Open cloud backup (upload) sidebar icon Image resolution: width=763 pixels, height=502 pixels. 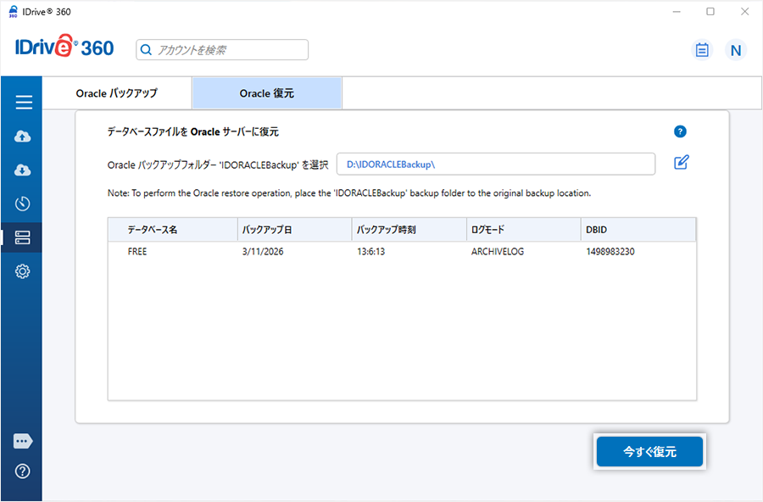(23, 137)
